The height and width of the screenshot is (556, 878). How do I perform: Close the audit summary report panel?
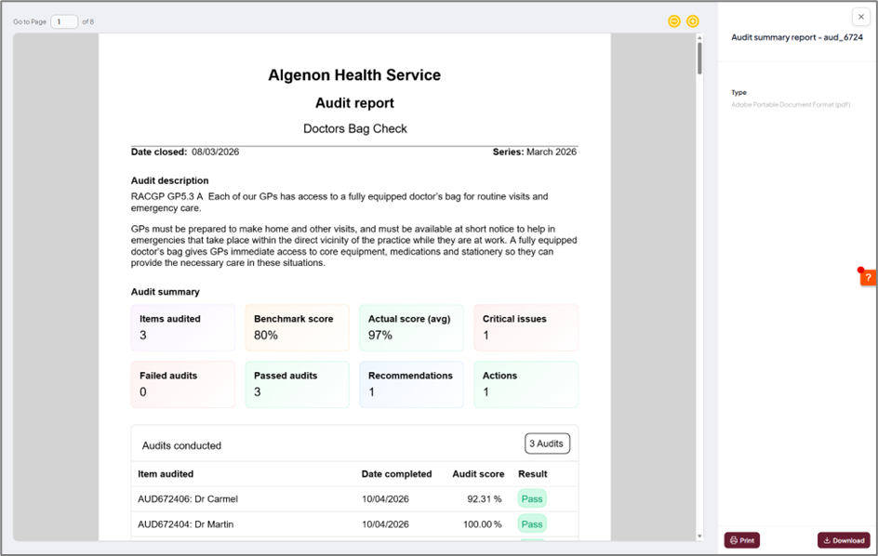tap(861, 17)
